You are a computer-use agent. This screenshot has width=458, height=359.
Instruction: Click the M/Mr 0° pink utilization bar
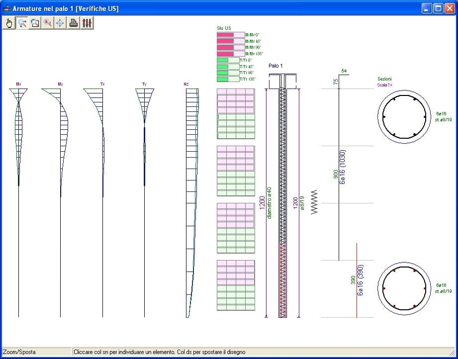[226, 35]
